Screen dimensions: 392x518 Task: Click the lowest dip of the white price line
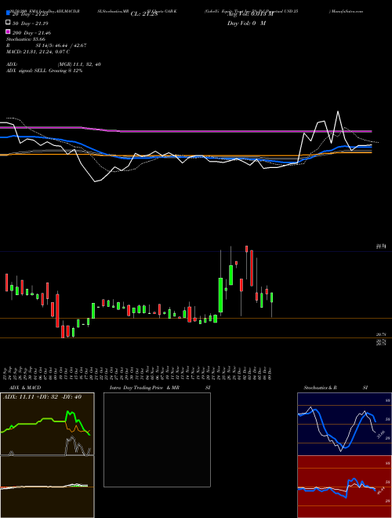click(x=96, y=181)
